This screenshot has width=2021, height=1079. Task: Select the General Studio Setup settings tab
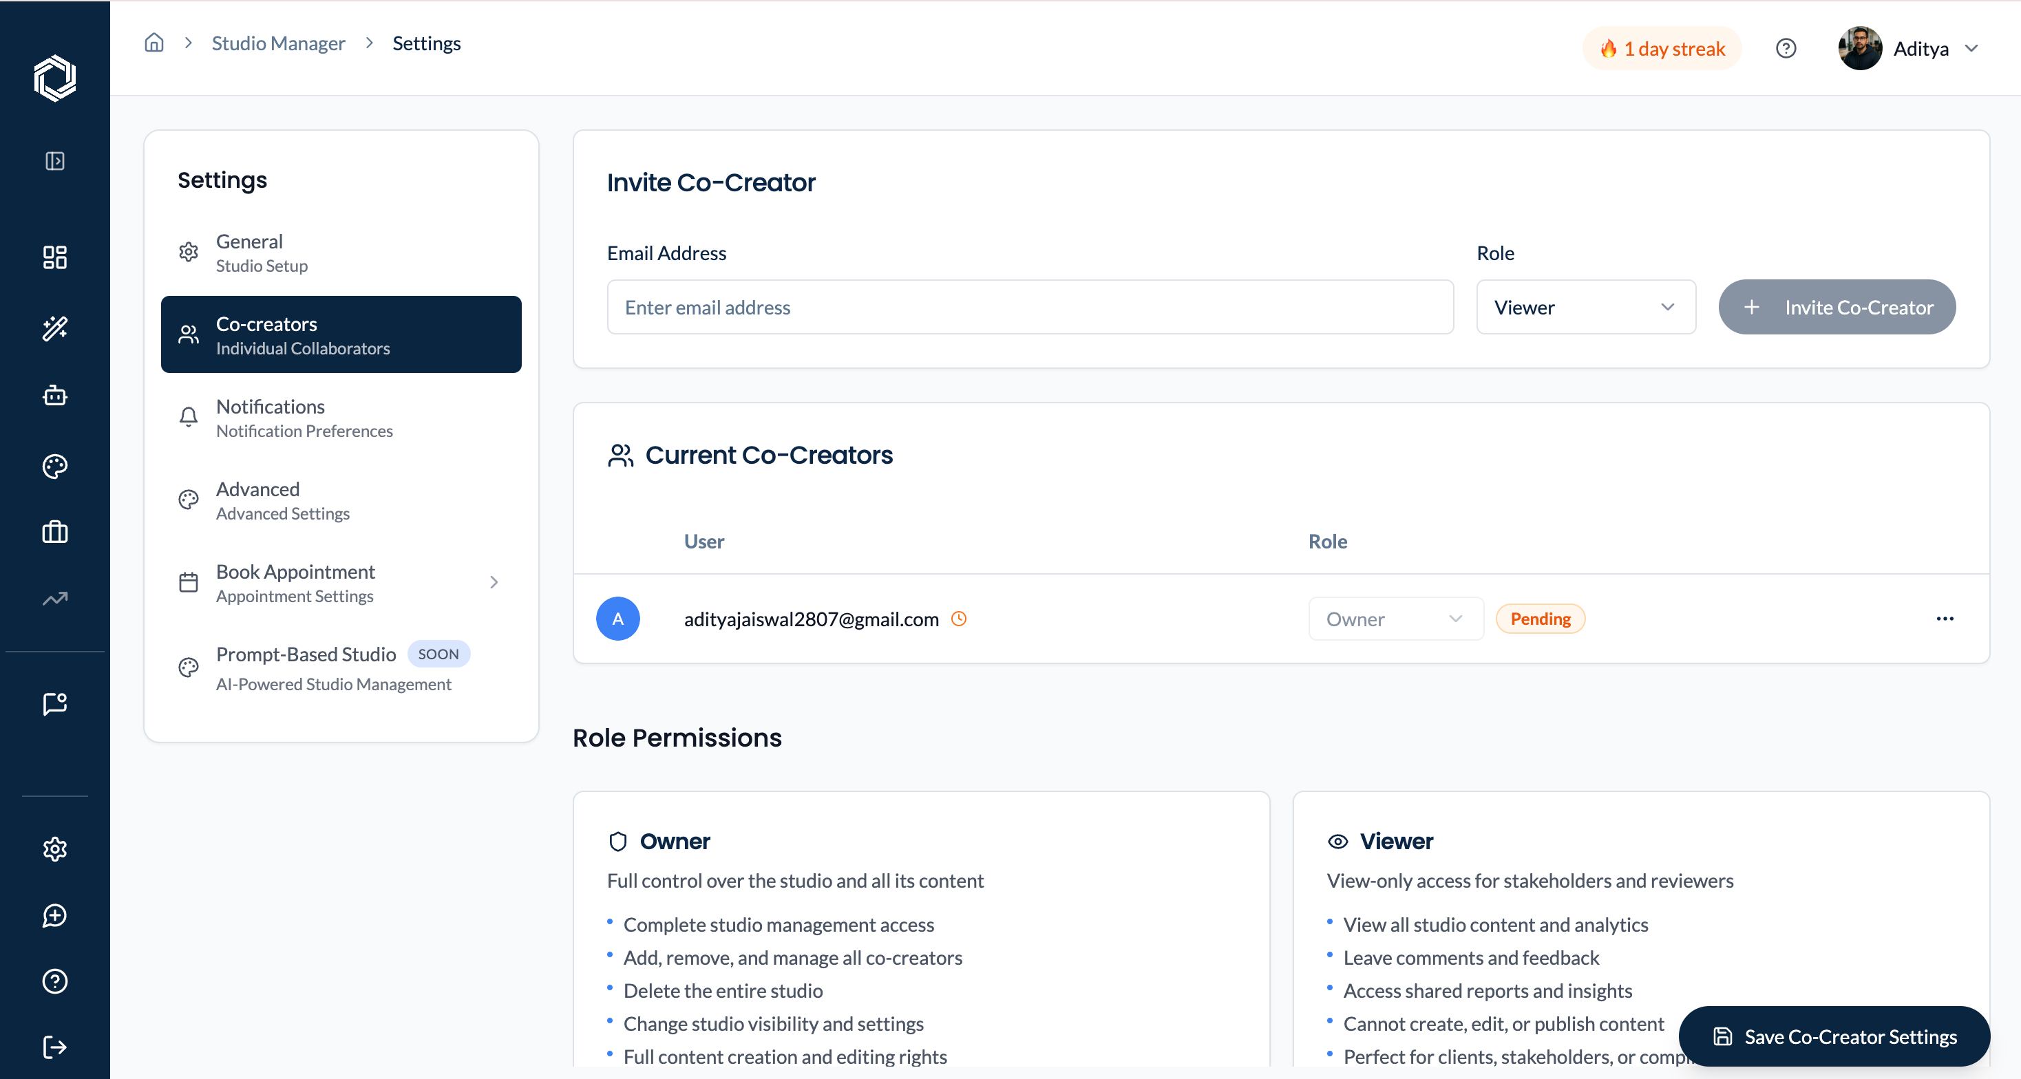coord(341,253)
